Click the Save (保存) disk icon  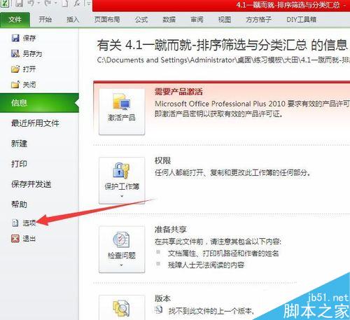tap(15, 38)
